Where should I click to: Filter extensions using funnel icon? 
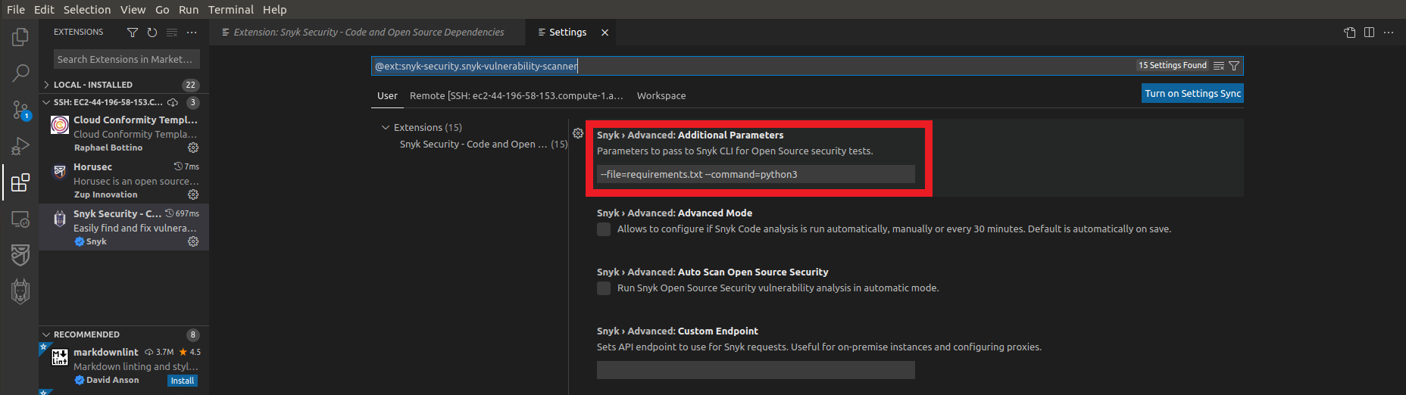133,33
